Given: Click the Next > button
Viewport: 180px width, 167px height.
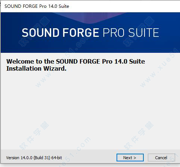Looking at the screenshot, I should 130,158.
